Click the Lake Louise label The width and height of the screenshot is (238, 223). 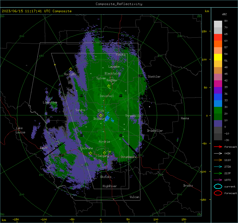[21, 130]
